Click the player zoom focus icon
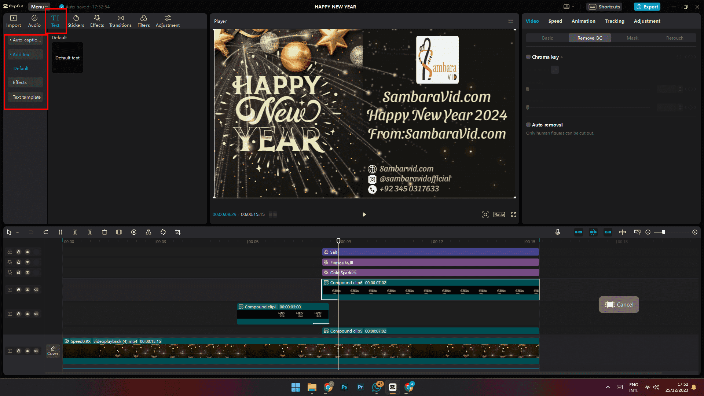The height and width of the screenshot is (396, 704). tap(485, 214)
